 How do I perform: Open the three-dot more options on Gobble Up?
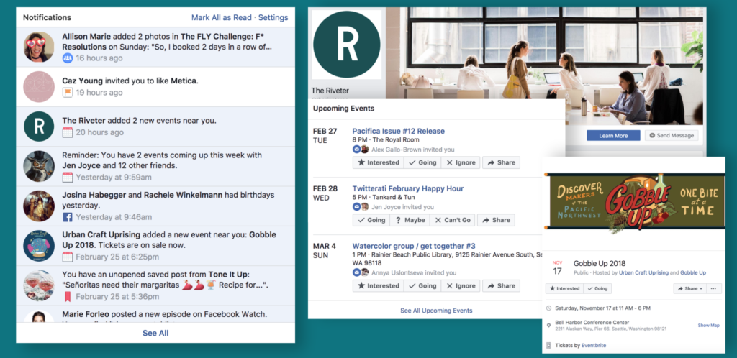pyautogui.click(x=713, y=288)
